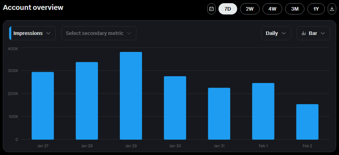This screenshot has height=155, width=339.
Task: Select the 7D time range
Action: pos(228,9)
